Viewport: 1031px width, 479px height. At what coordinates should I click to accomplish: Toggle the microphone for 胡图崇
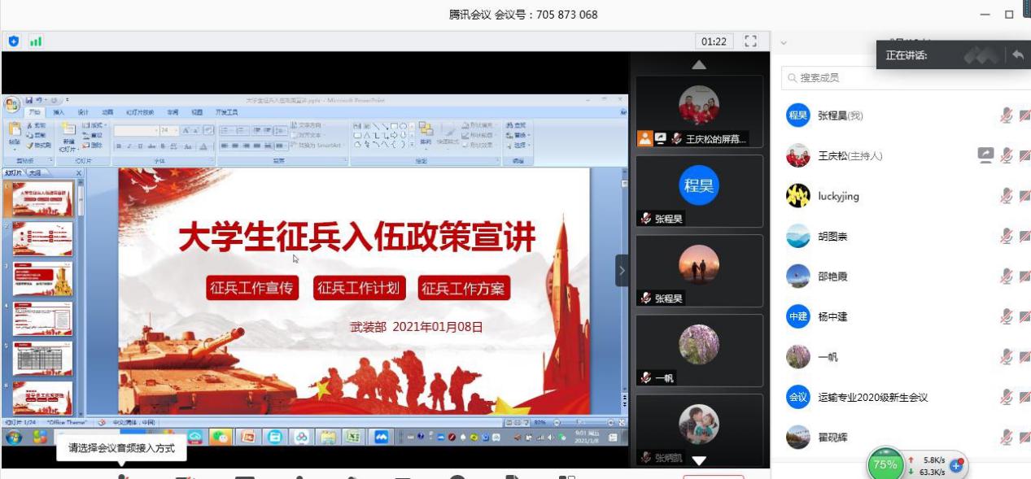[1007, 236]
